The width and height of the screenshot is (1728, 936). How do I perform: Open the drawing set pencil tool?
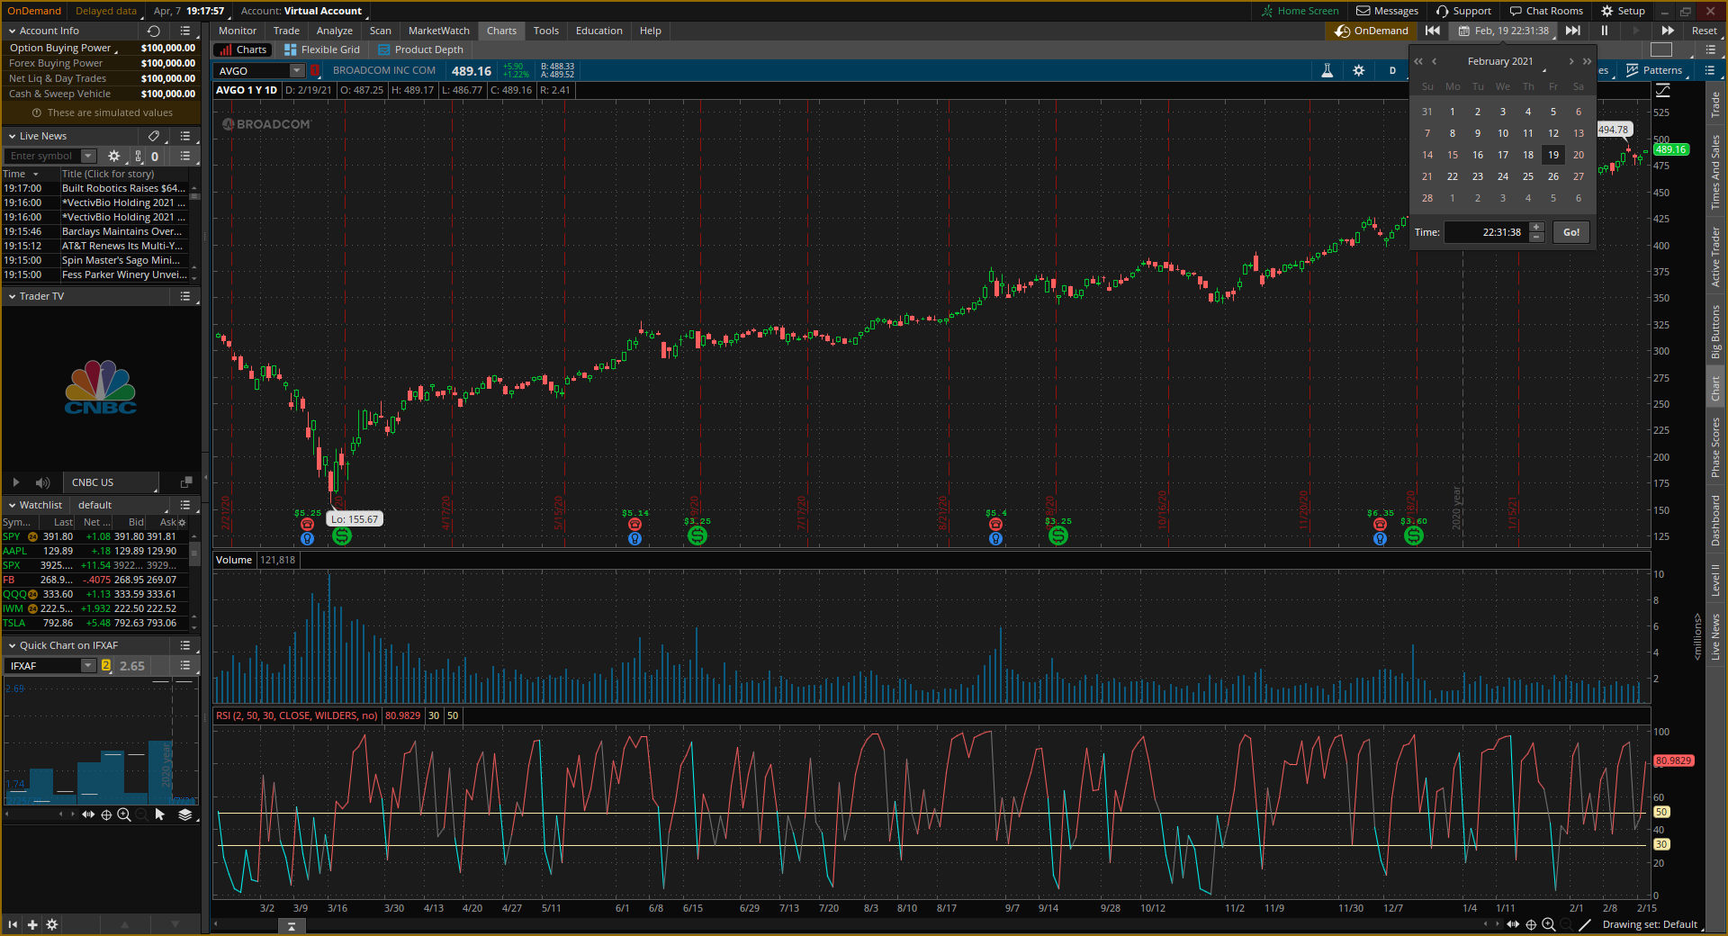point(1585,924)
